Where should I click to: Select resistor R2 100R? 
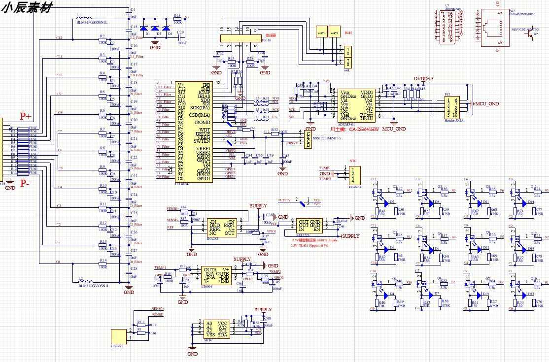tap(102, 39)
